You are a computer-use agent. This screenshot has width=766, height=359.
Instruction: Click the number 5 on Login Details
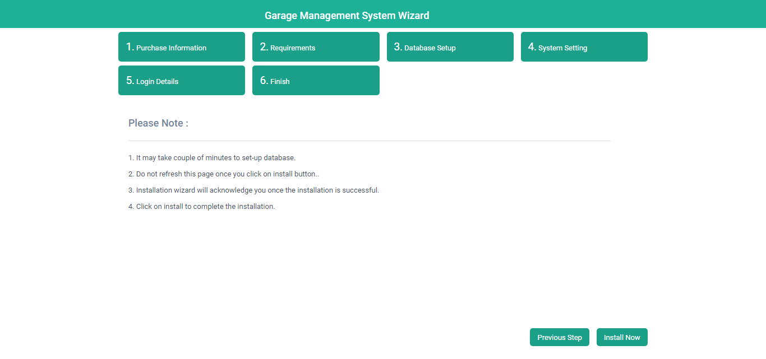point(130,81)
